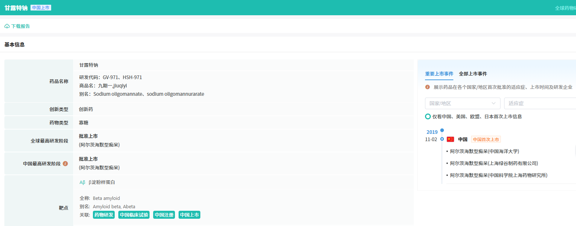Viewport: 576px width, 226px height.
Task: Click the 甘露特钠 page title
Action: 16,8
